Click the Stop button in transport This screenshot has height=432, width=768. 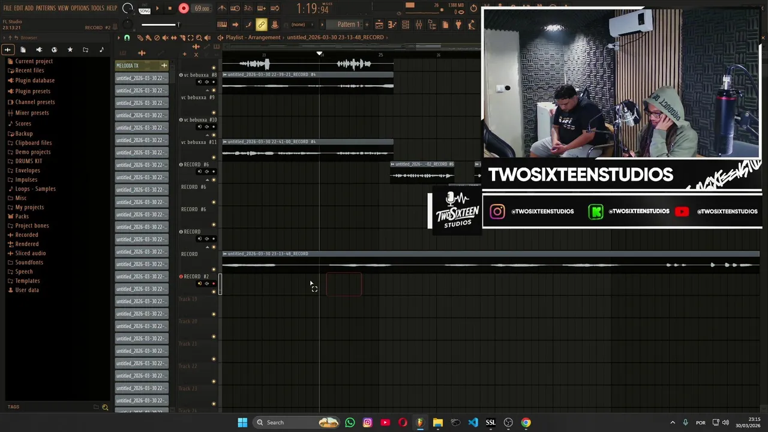click(x=170, y=8)
